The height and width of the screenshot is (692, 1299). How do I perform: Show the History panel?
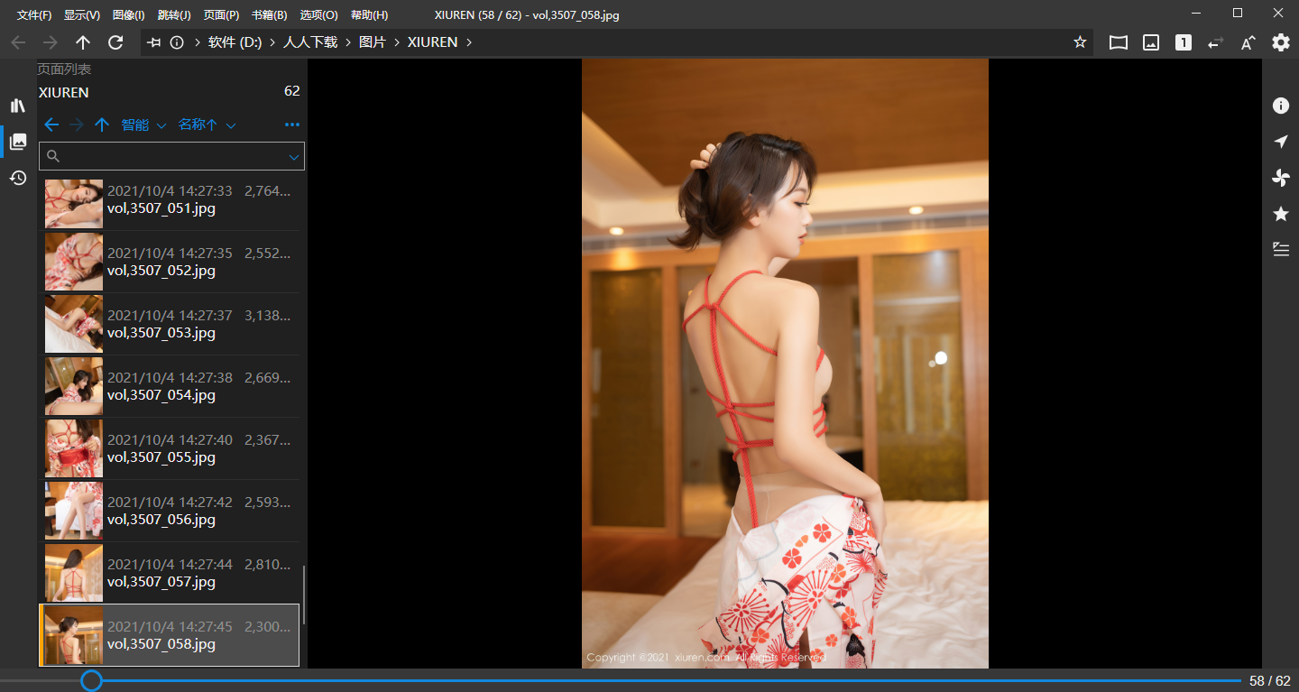click(18, 178)
